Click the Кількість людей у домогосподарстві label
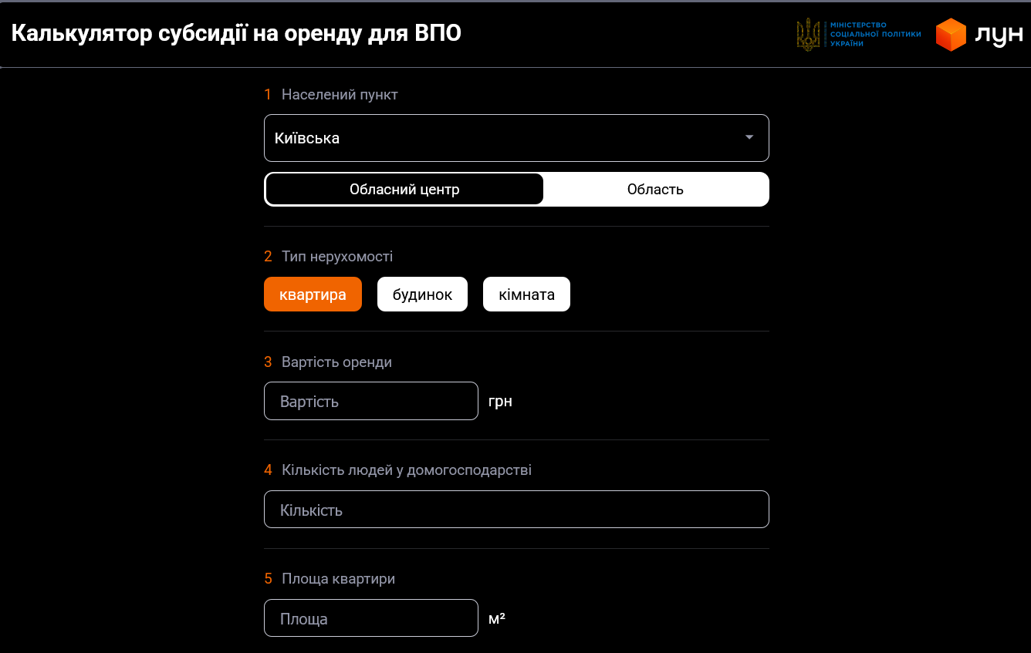The width and height of the screenshot is (1031, 653). [x=407, y=470]
